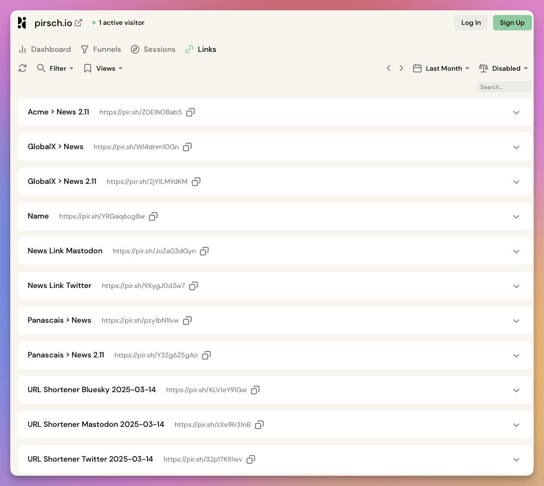Copy the GlobalX News short link
This screenshot has height=486, width=544.
(187, 147)
